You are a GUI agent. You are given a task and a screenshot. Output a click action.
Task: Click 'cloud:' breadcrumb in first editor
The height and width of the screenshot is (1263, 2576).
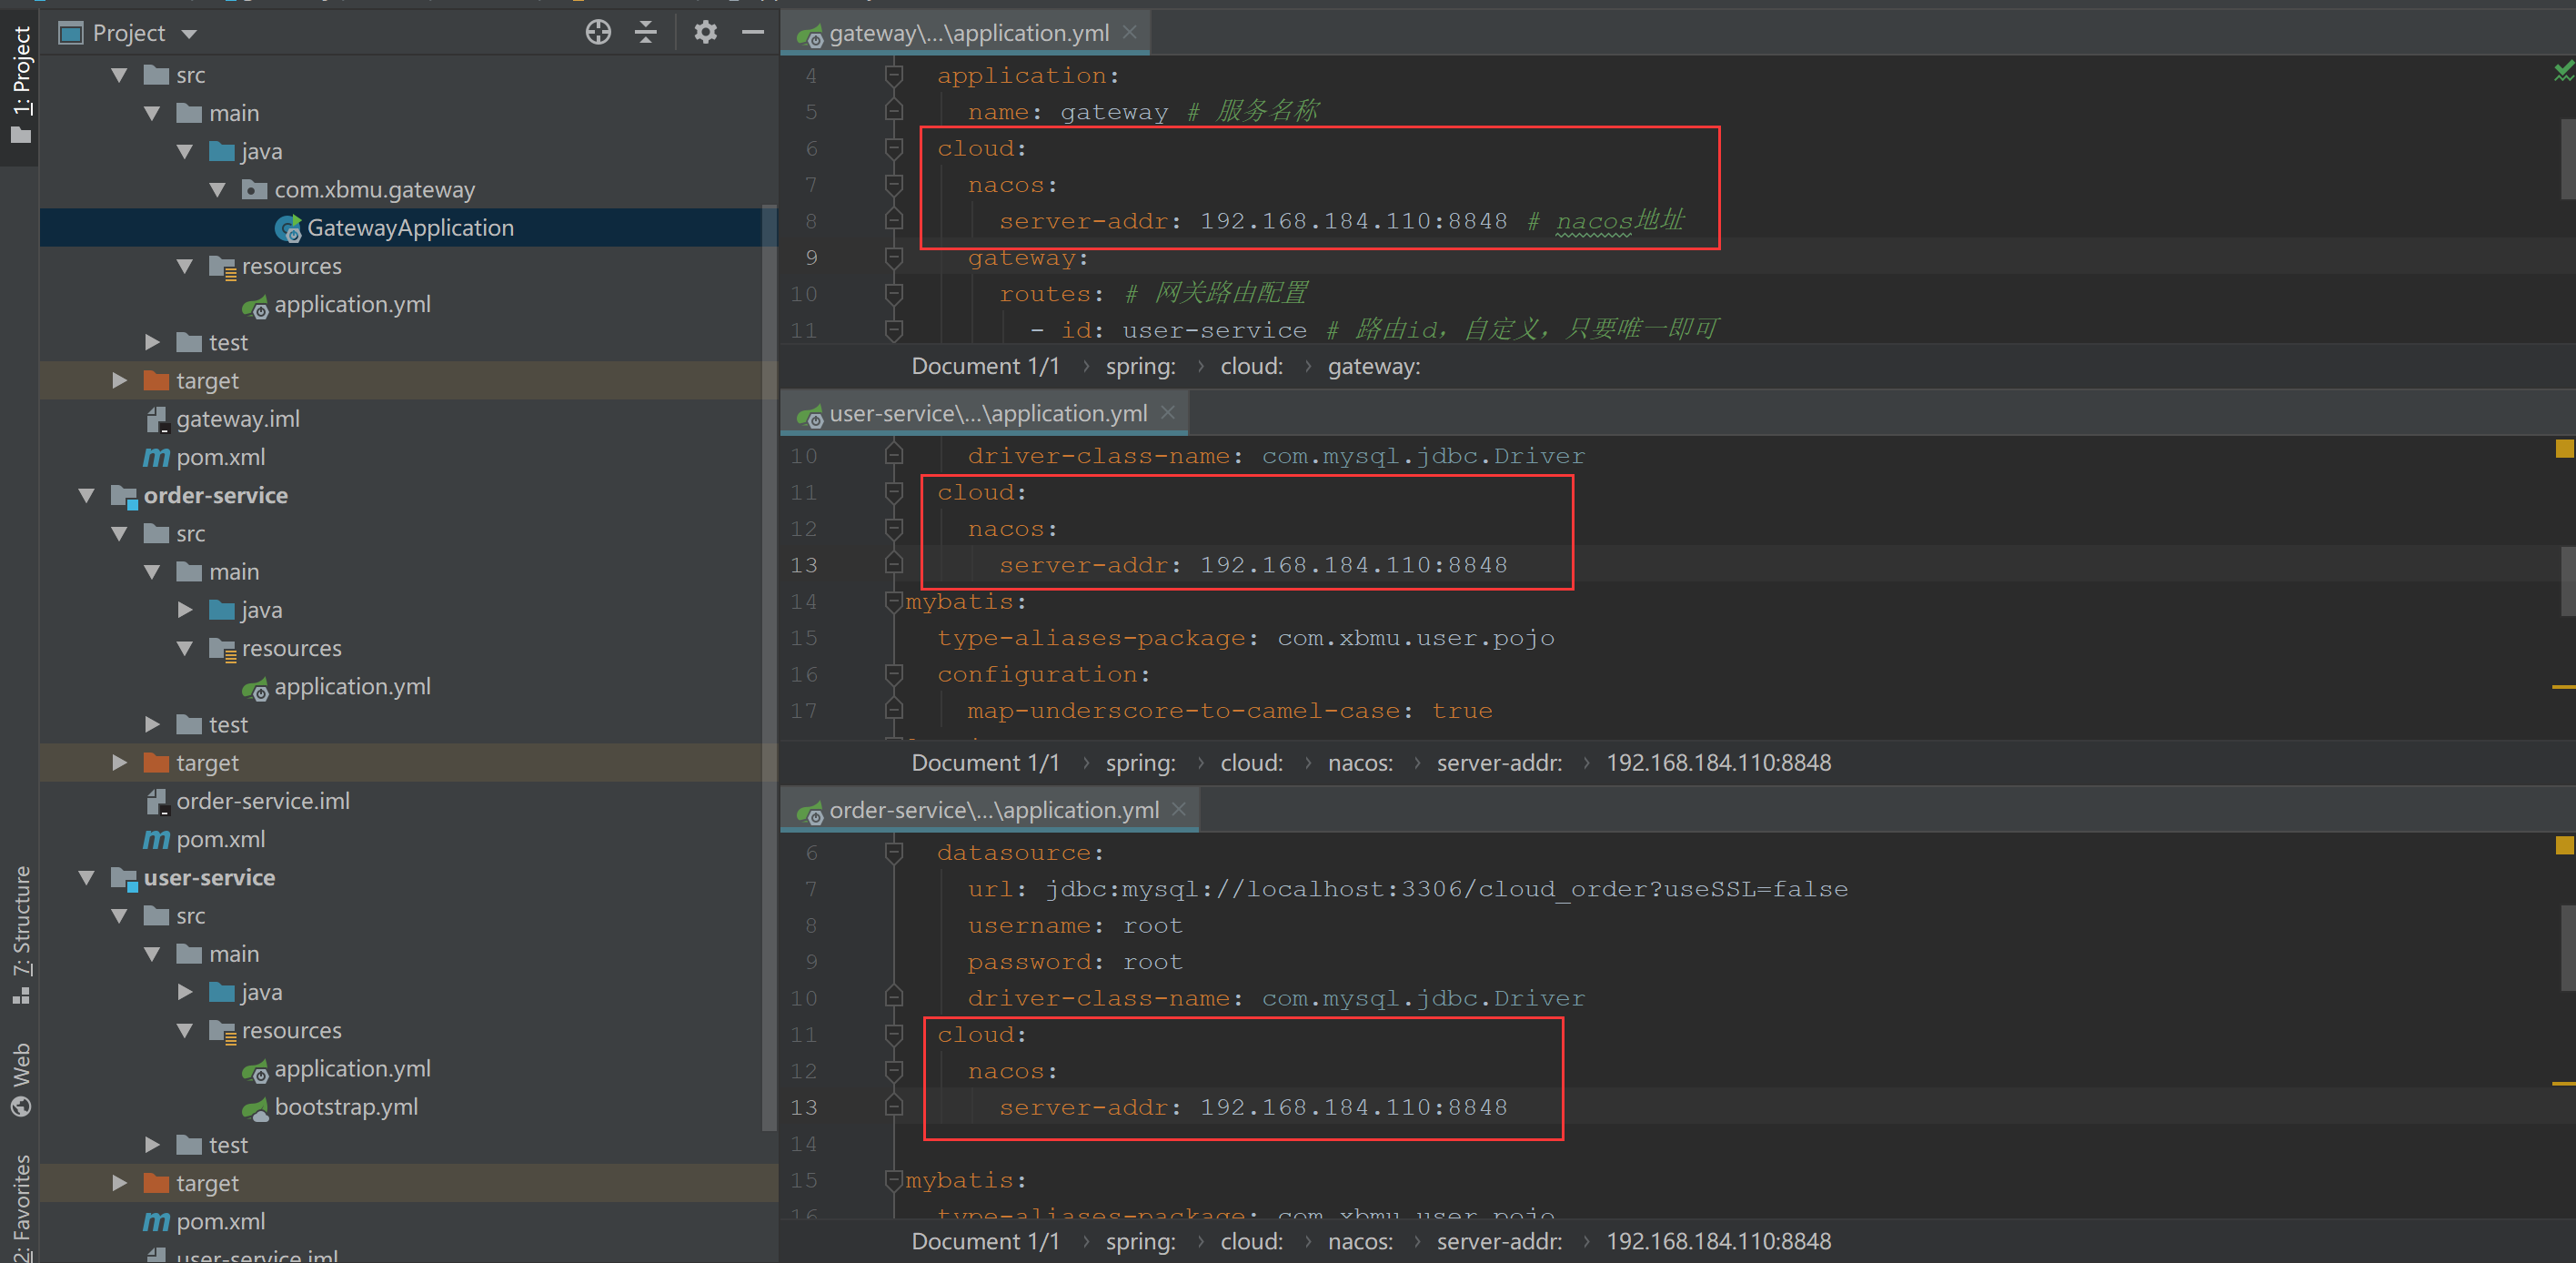(x=1251, y=366)
